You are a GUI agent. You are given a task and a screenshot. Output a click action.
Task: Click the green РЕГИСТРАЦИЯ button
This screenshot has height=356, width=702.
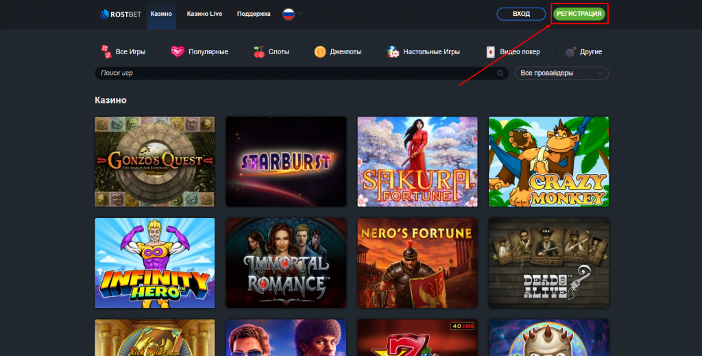click(x=579, y=14)
